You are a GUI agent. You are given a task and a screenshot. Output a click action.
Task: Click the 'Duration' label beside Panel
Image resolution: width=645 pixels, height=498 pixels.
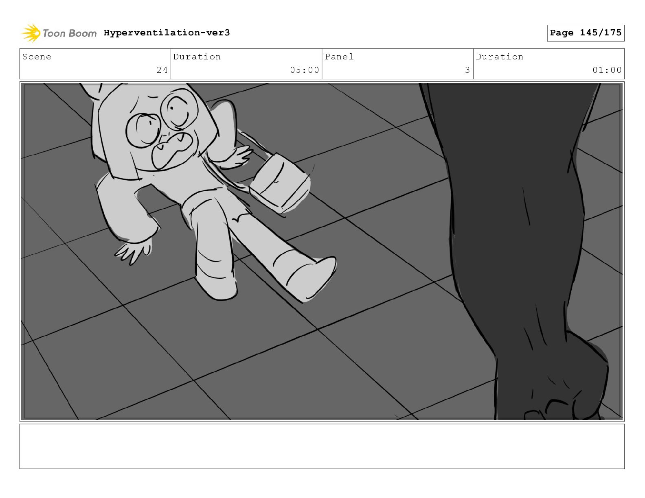coord(500,57)
